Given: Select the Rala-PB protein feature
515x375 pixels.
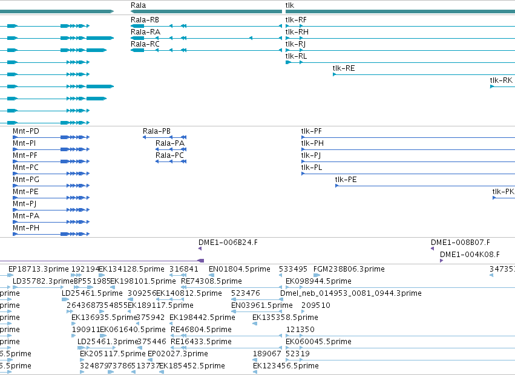Looking at the screenshot, I should (165, 137).
